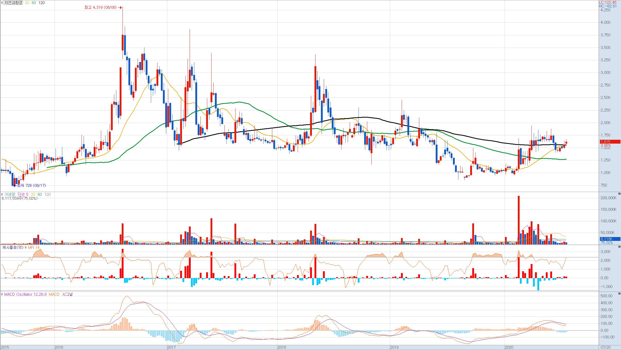Close the MACD Oscillator indicator pane
This screenshot has height=350, width=621.
(x=619, y=293)
